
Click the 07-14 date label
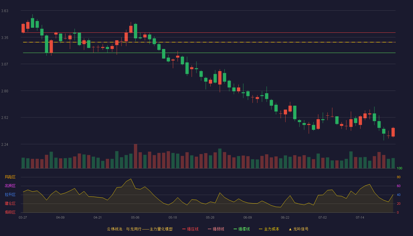tap(360, 217)
